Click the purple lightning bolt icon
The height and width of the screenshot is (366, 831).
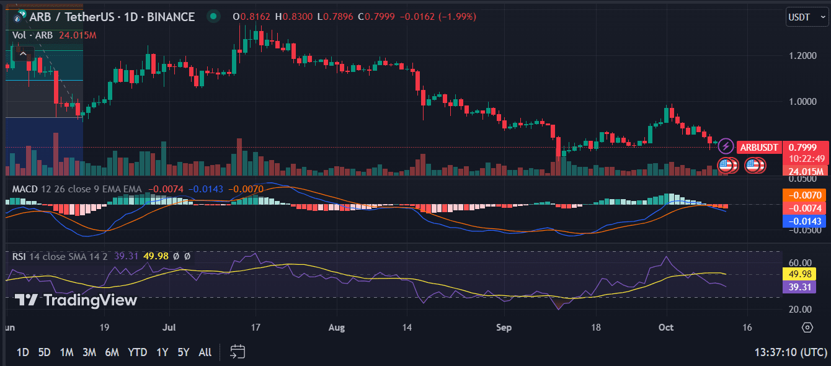click(726, 148)
